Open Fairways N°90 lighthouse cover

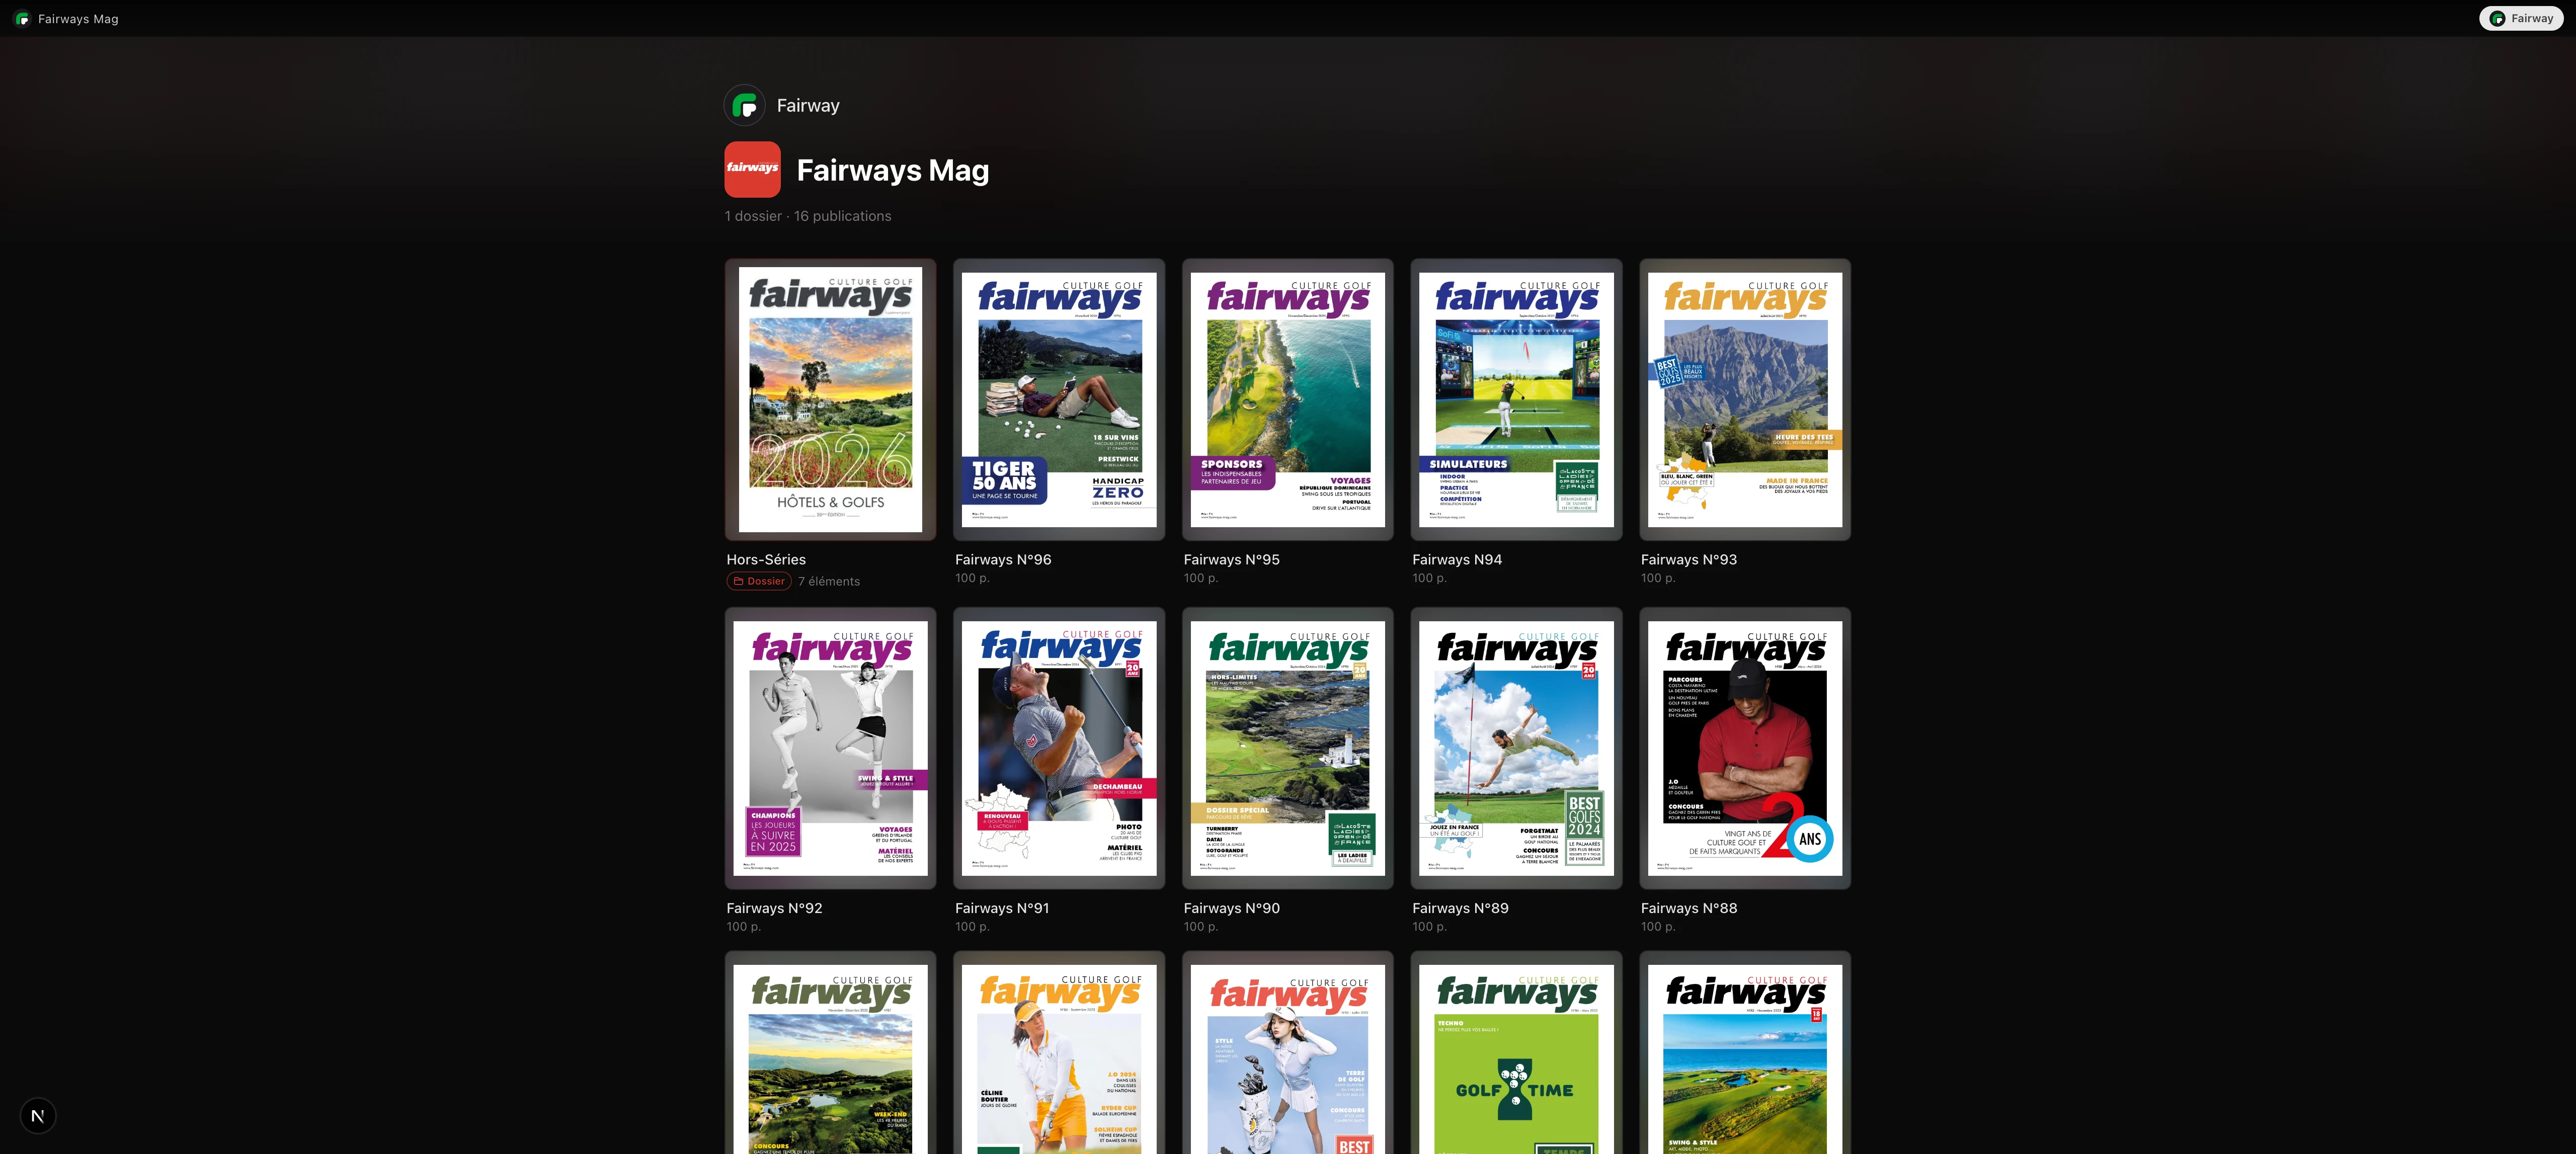click(x=1287, y=748)
